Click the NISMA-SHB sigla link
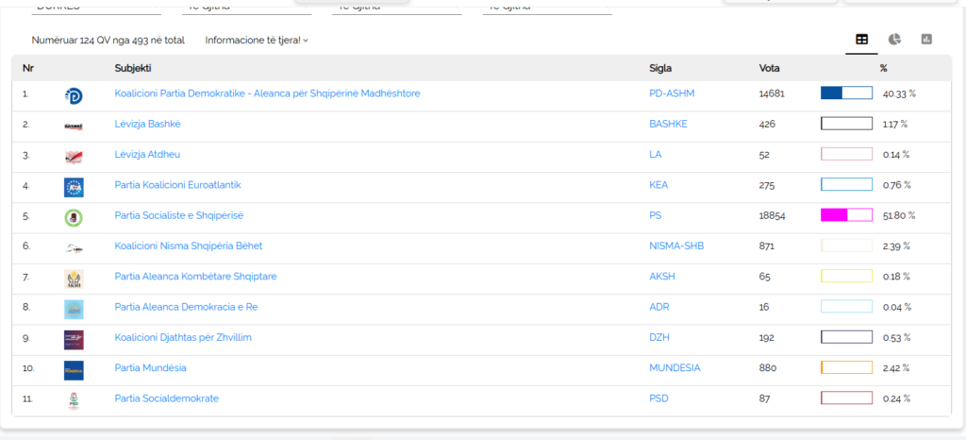Viewport: 966px width, 440px height. tap(676, 246)
